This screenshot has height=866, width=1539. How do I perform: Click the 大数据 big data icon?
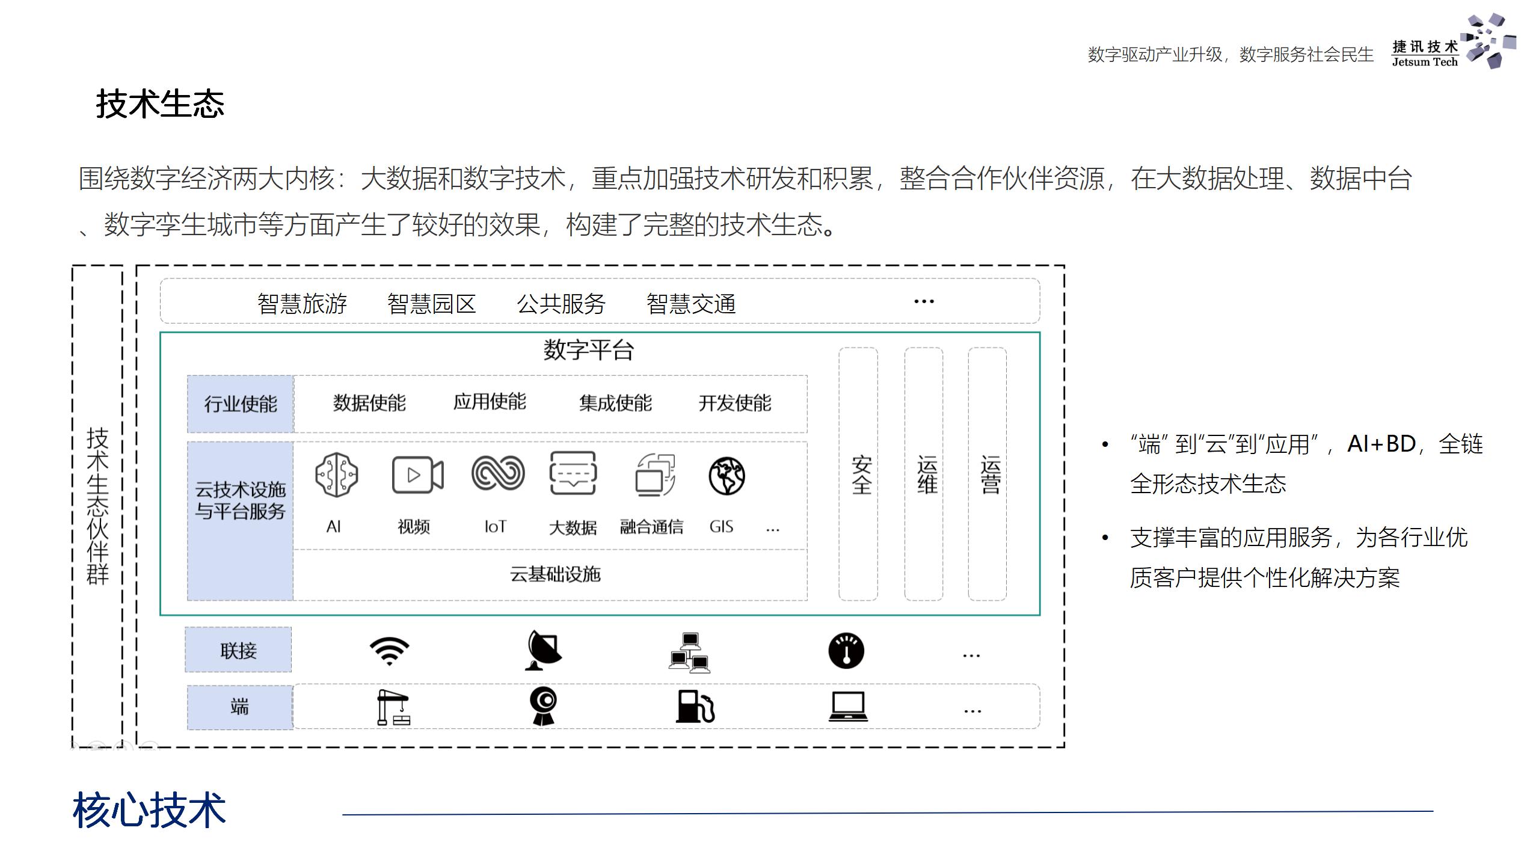[x=573, y=475]
